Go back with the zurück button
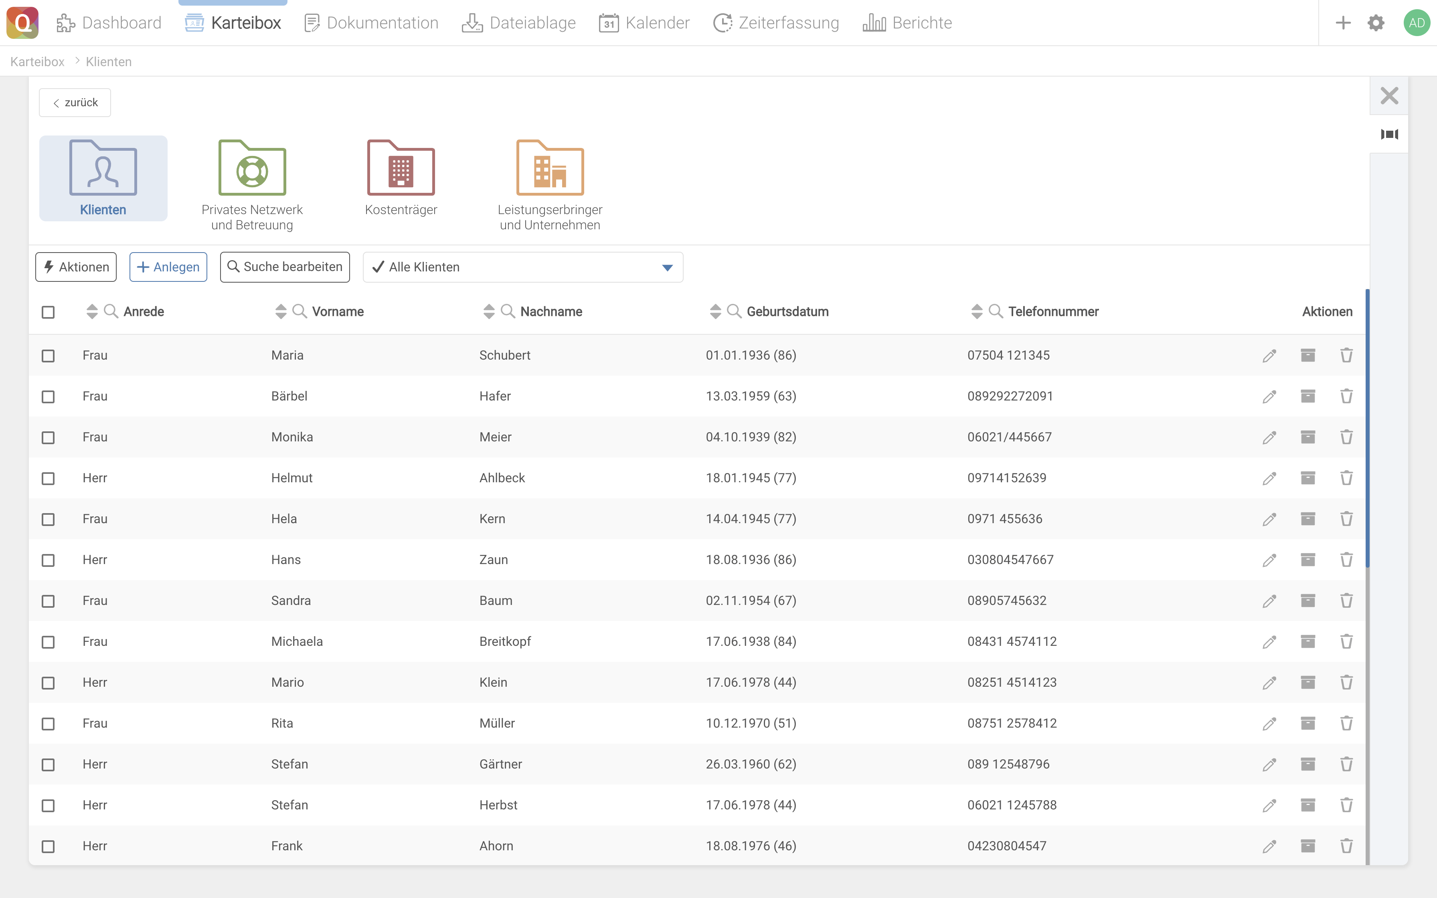Screen dimensions: 1437x898 click(x=75, y=103)
